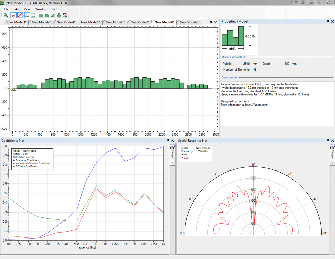Select the arch/semicircle shape tool
The height and width of the screenshot is (259, 335).
47,15
